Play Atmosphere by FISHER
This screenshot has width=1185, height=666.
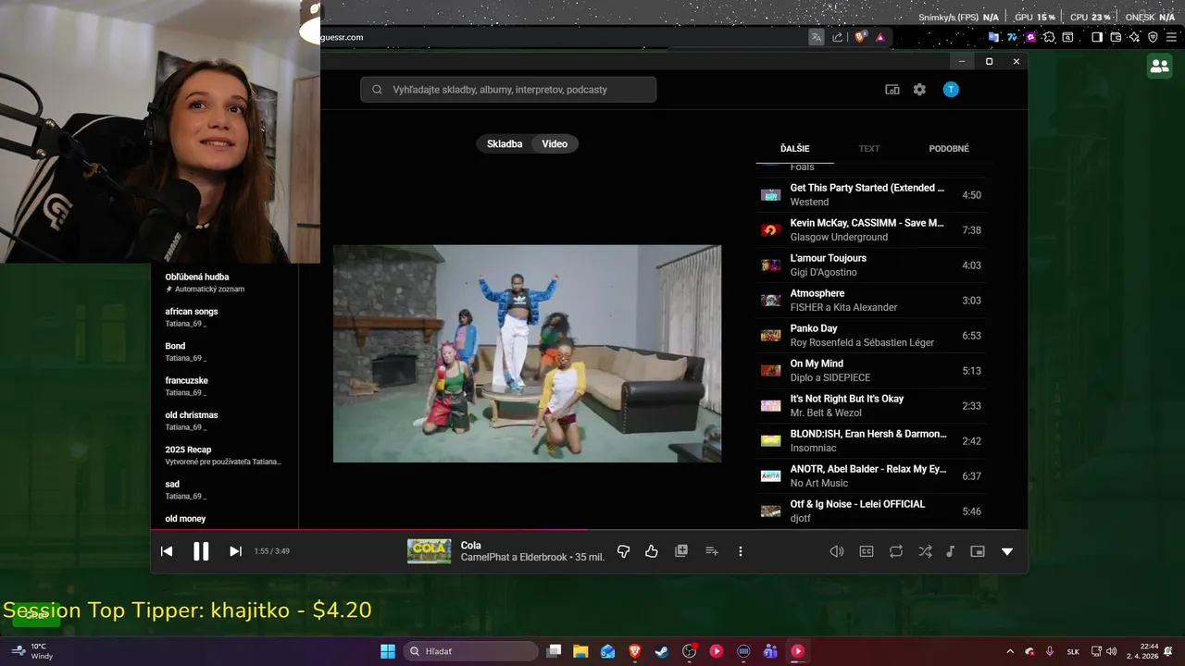[871, 301]
